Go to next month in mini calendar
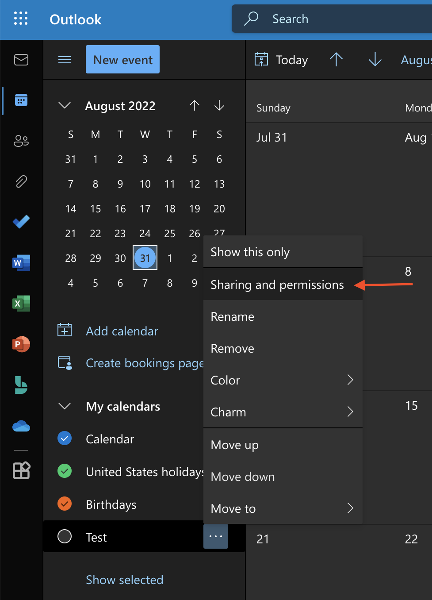 tap(219, 105)
